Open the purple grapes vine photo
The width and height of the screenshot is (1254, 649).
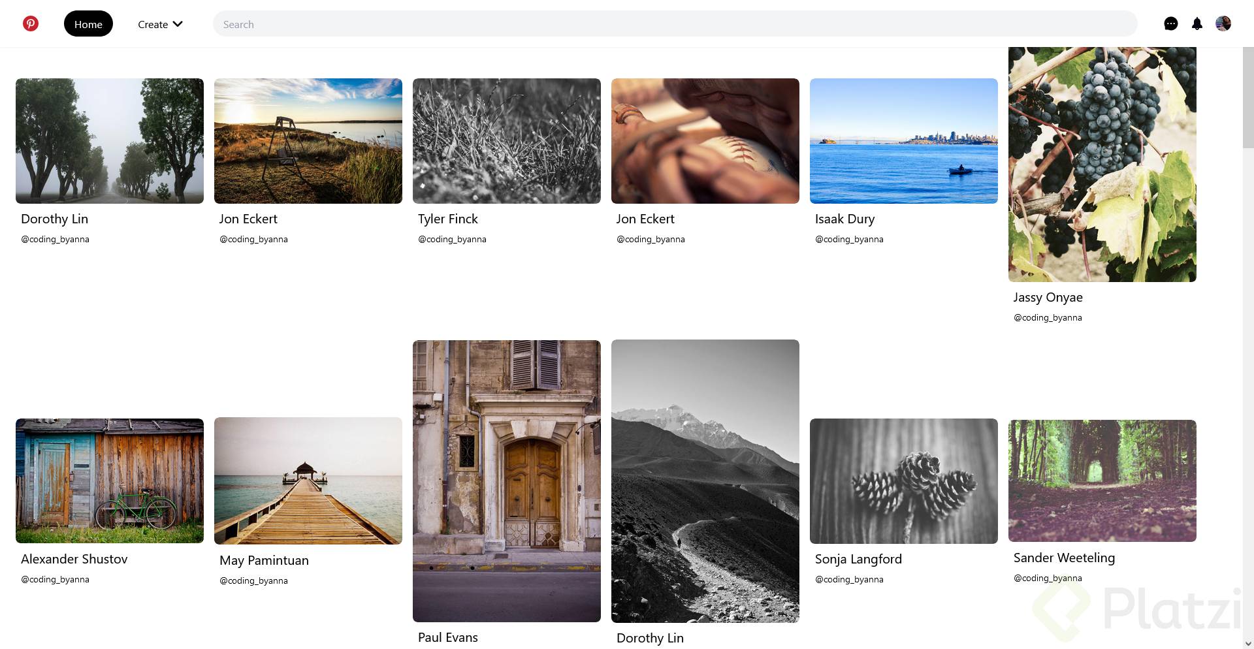(x=1102, y=165)
